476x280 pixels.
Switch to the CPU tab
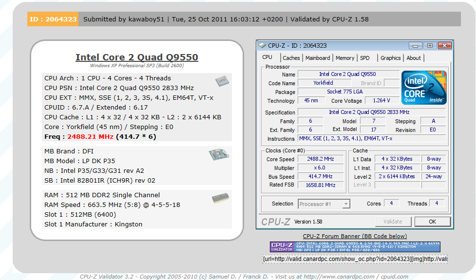pyautogui.click(x=267, y=57)
